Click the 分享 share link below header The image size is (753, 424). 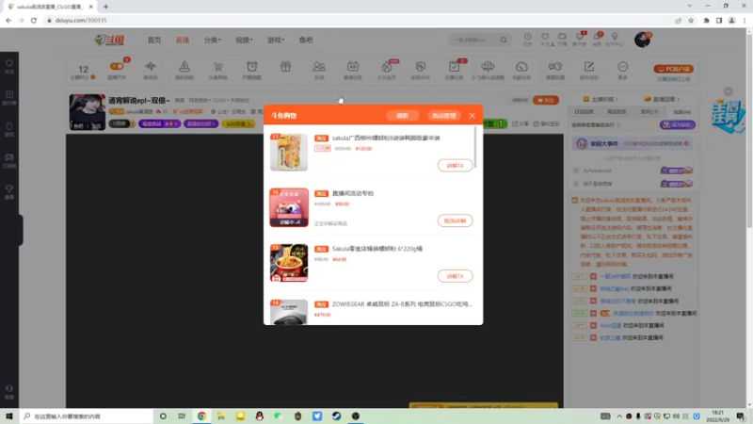[x=521, y=123]
